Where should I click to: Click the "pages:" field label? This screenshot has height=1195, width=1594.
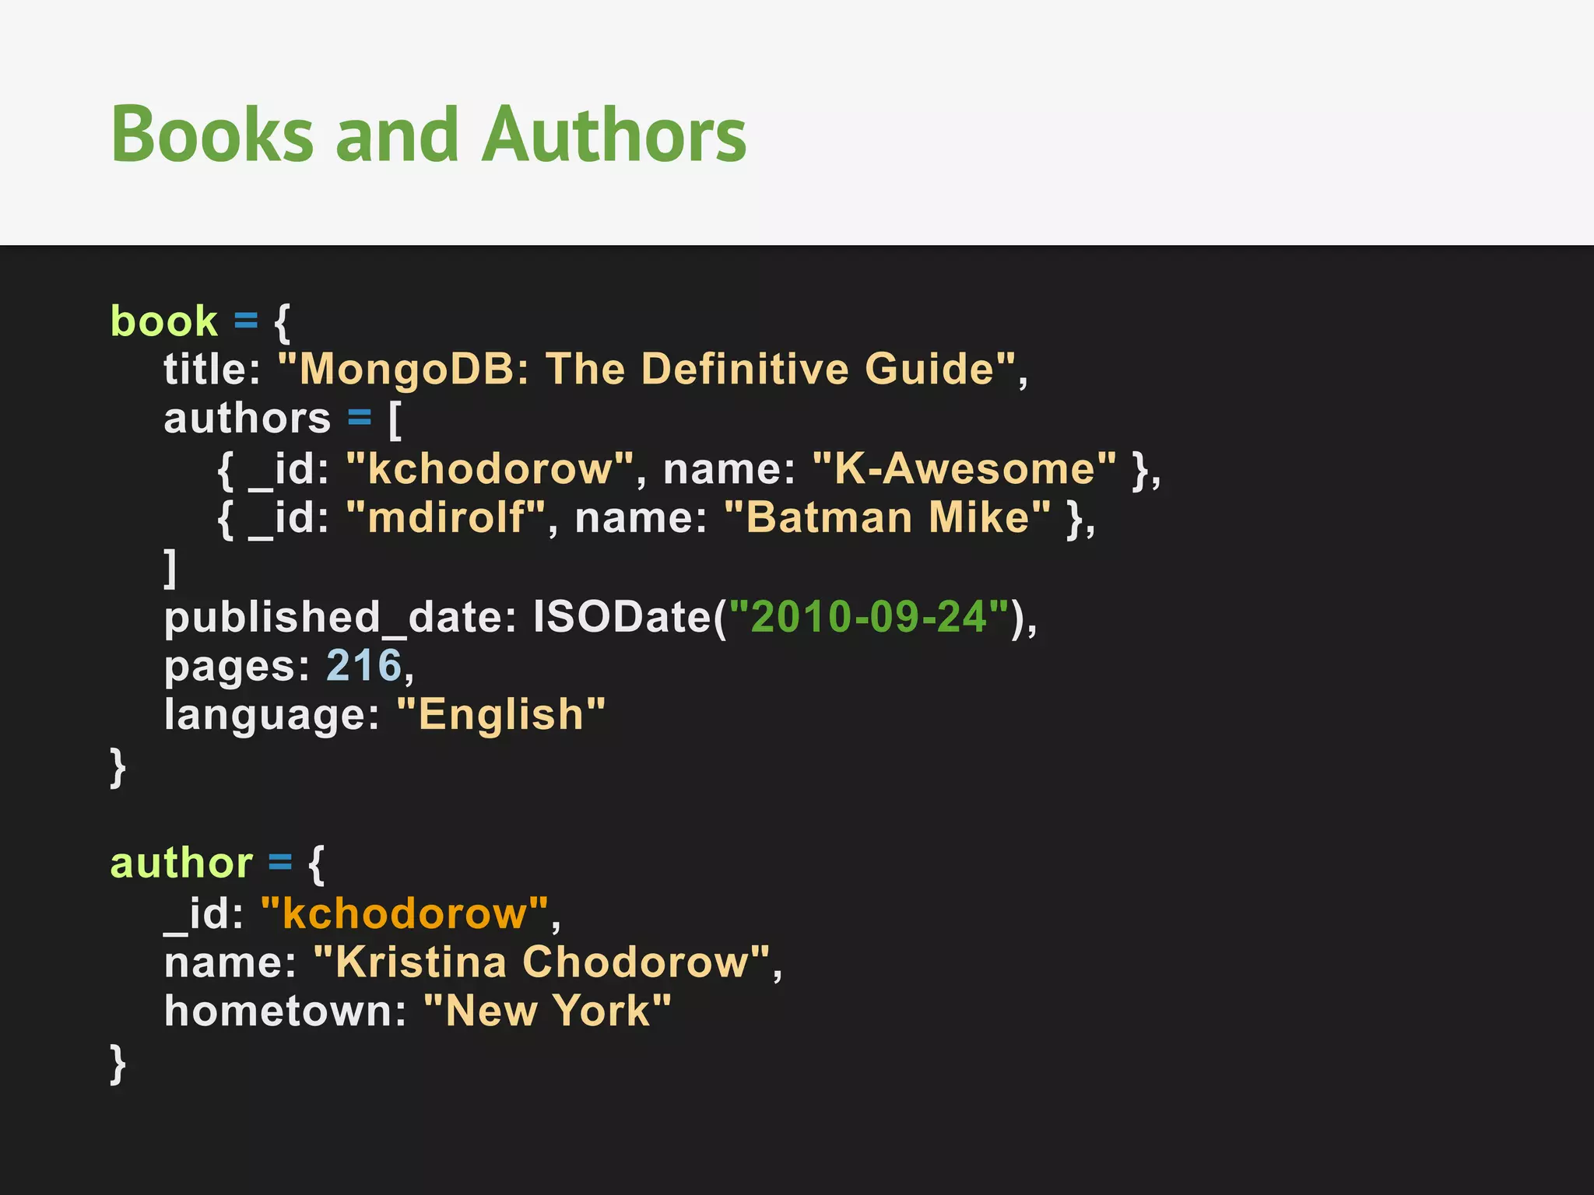237,668
